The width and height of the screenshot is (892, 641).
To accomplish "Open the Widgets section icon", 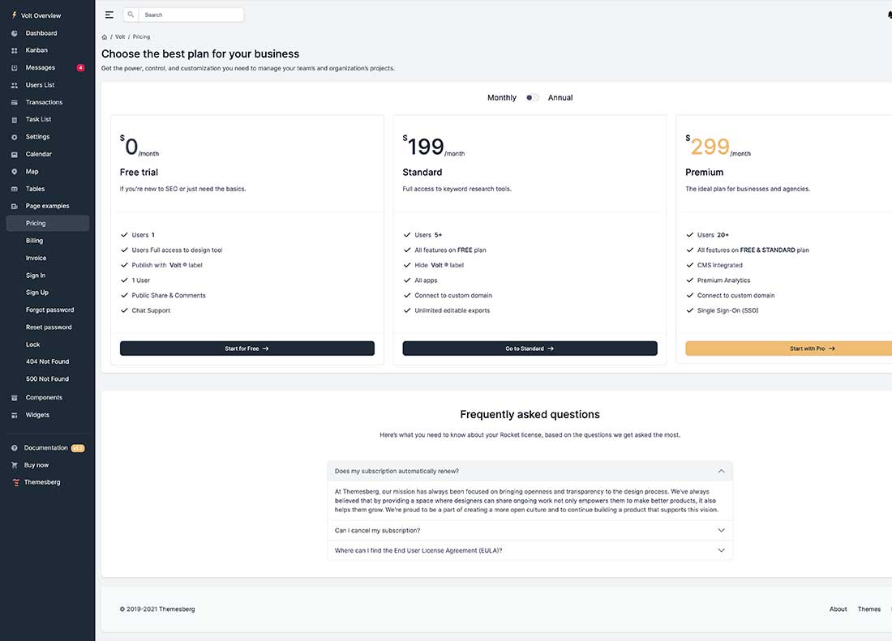I will [16, 414].
